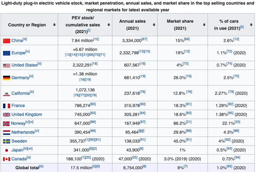Open the Netherlands country link
The image size is (257, 172).
coord(23,132)
